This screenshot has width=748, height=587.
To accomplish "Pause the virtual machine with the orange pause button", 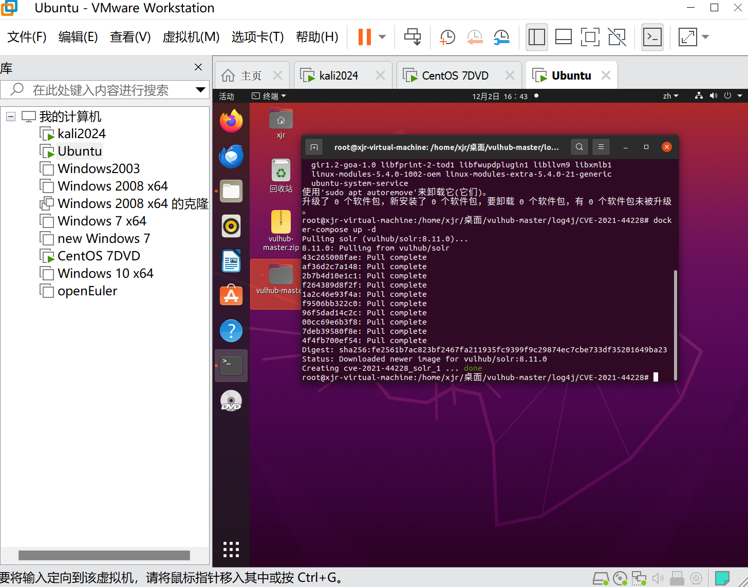I will coord(364,36).
